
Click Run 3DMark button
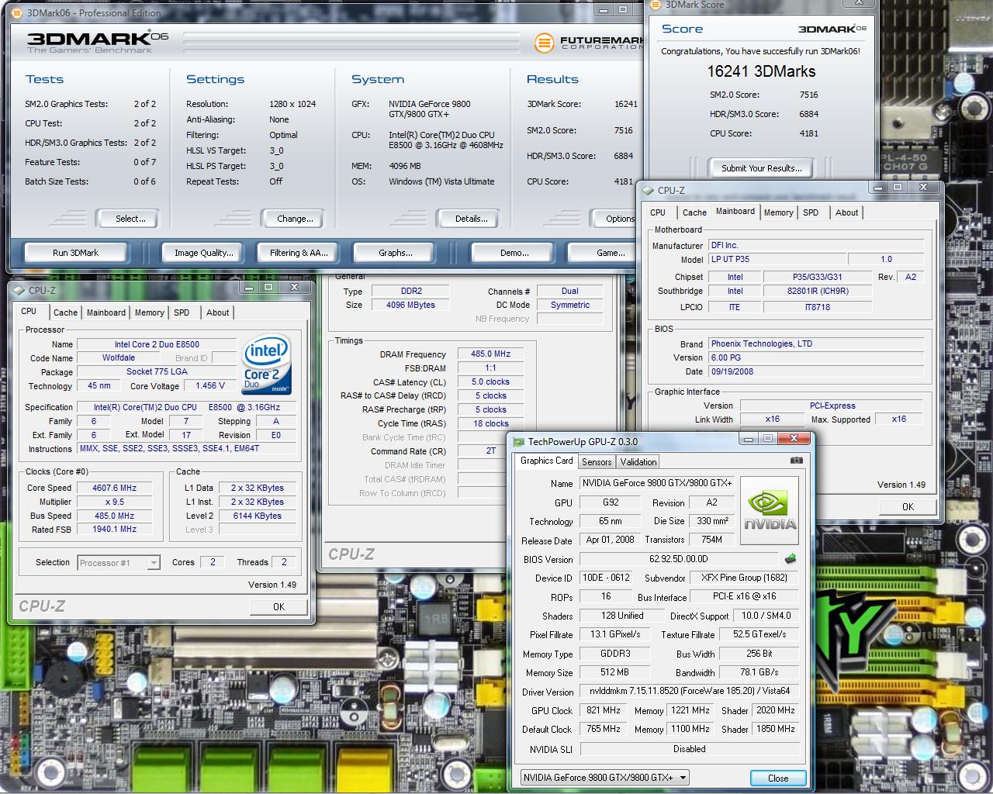[76, 253]
